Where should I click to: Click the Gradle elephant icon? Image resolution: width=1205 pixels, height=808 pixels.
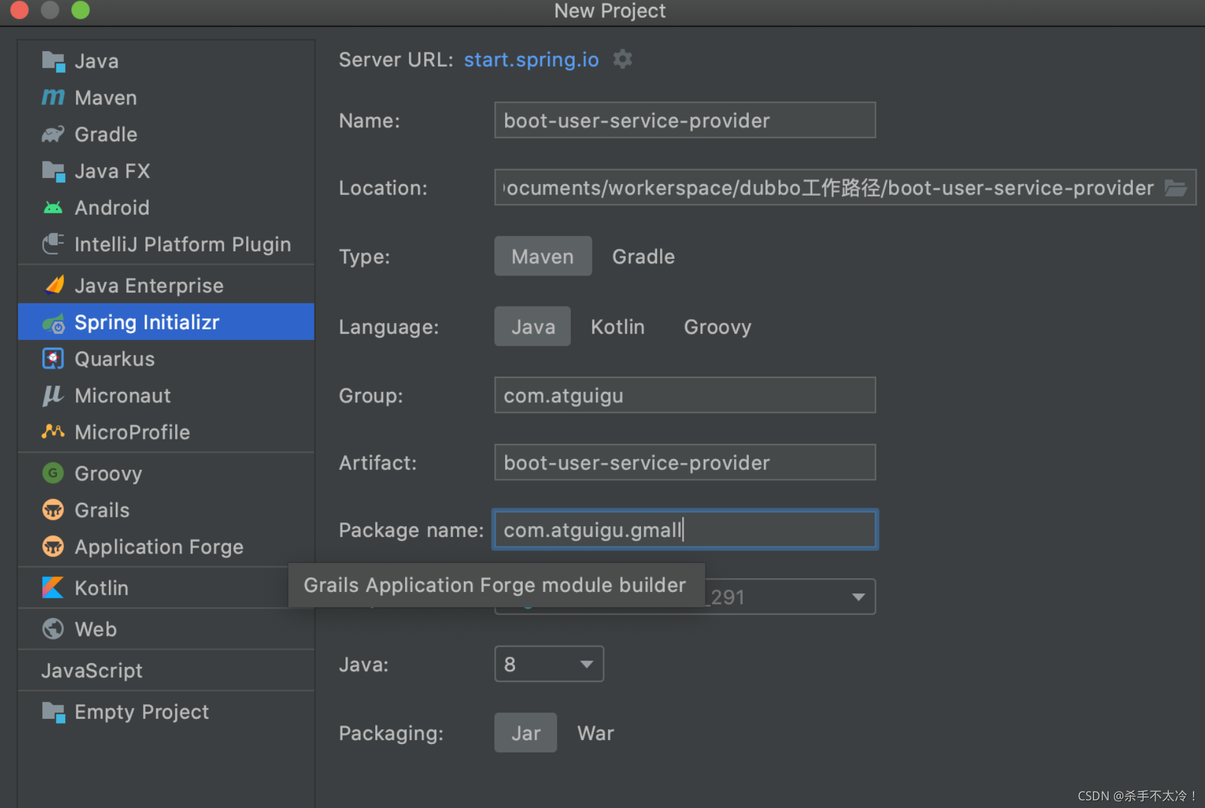[53, 134]
